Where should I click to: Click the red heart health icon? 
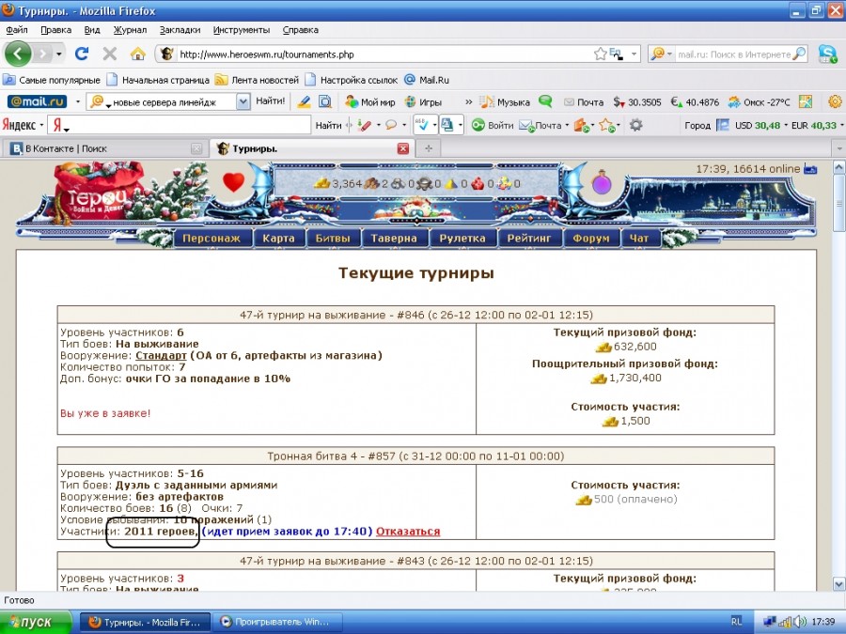(x=233, y=182)
